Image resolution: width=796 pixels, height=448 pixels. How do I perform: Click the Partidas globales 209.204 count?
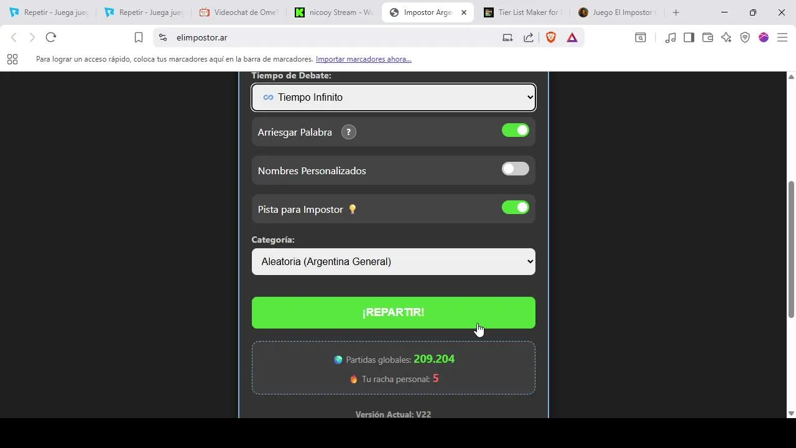tap(434, 359)
